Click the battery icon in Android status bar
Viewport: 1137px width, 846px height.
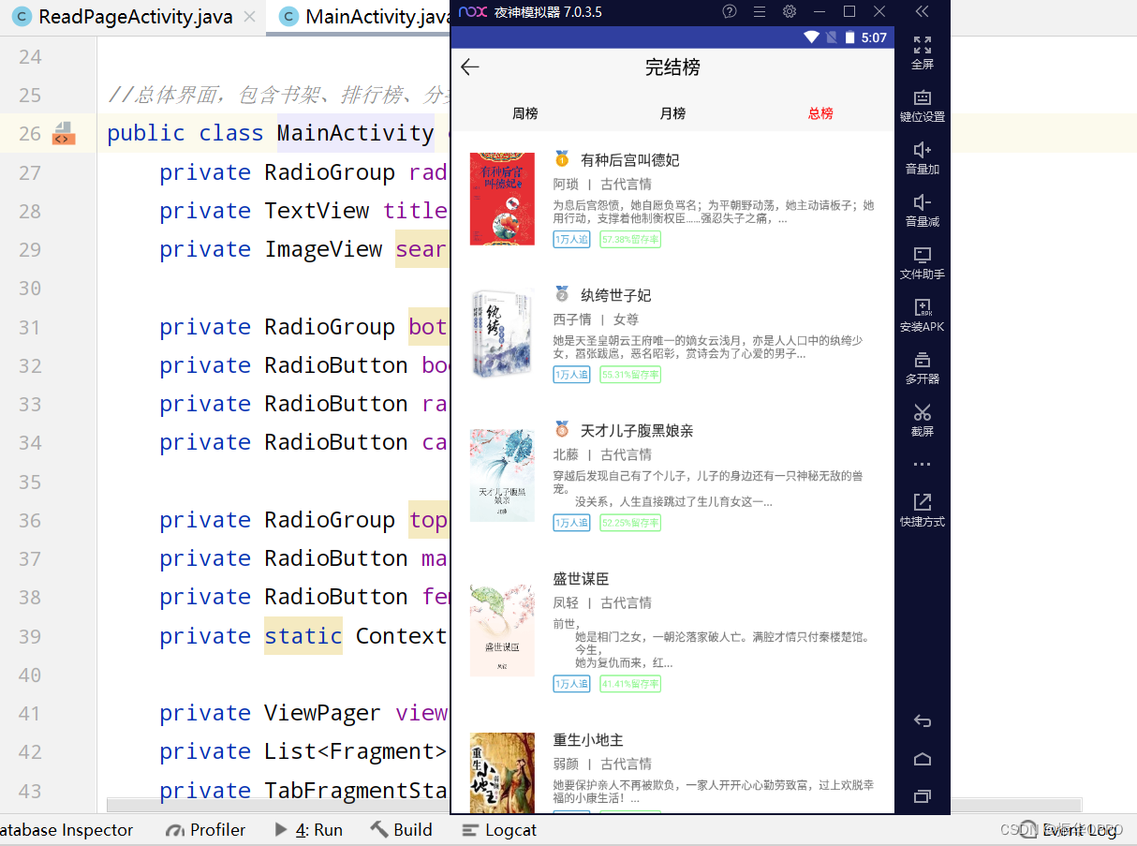click(849, 37)
